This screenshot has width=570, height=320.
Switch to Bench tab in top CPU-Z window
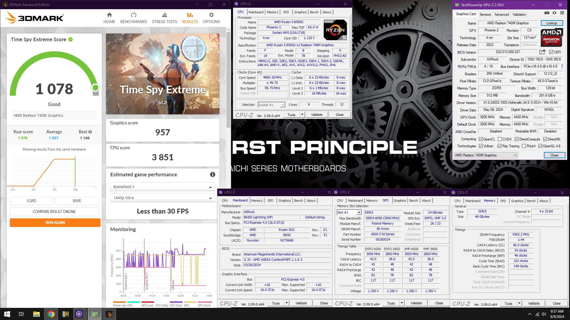click(314, 12)
